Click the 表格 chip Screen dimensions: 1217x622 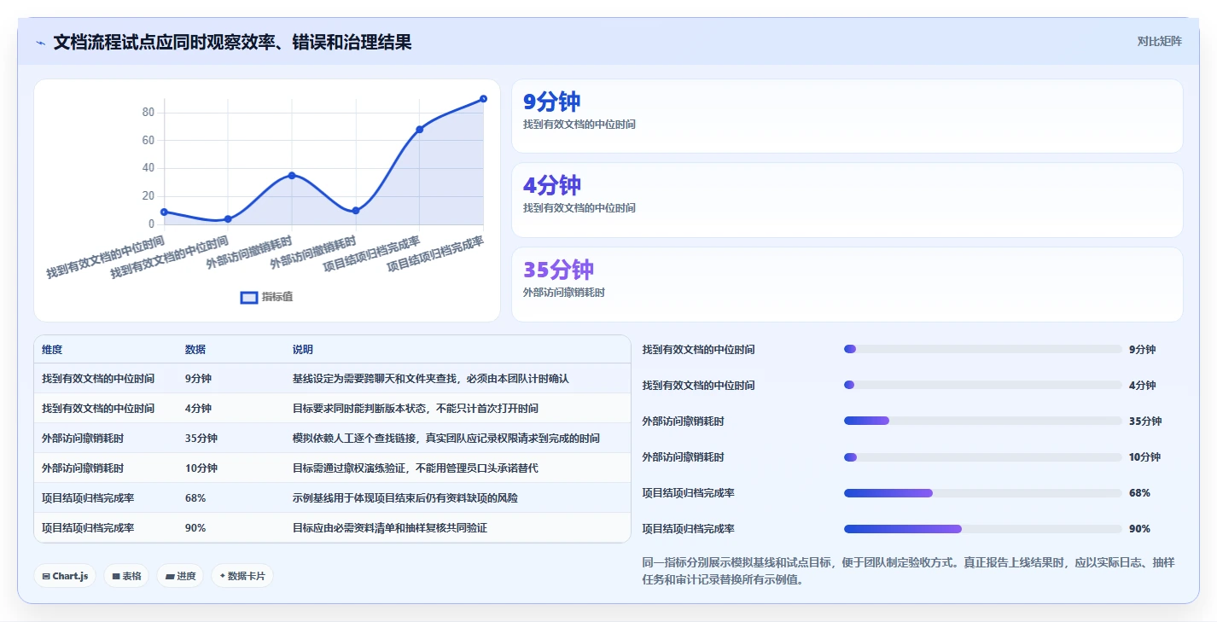(126, 576)
